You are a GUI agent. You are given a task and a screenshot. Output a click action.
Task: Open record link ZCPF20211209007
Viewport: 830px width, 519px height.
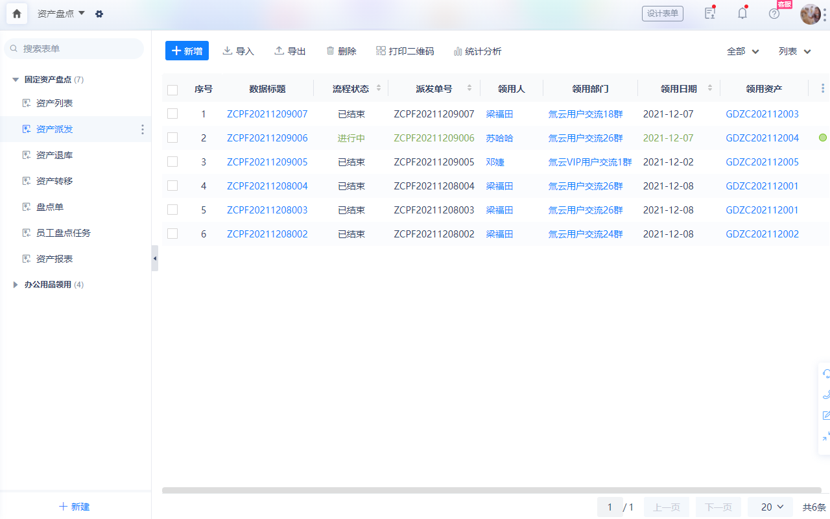click(267, 114)
